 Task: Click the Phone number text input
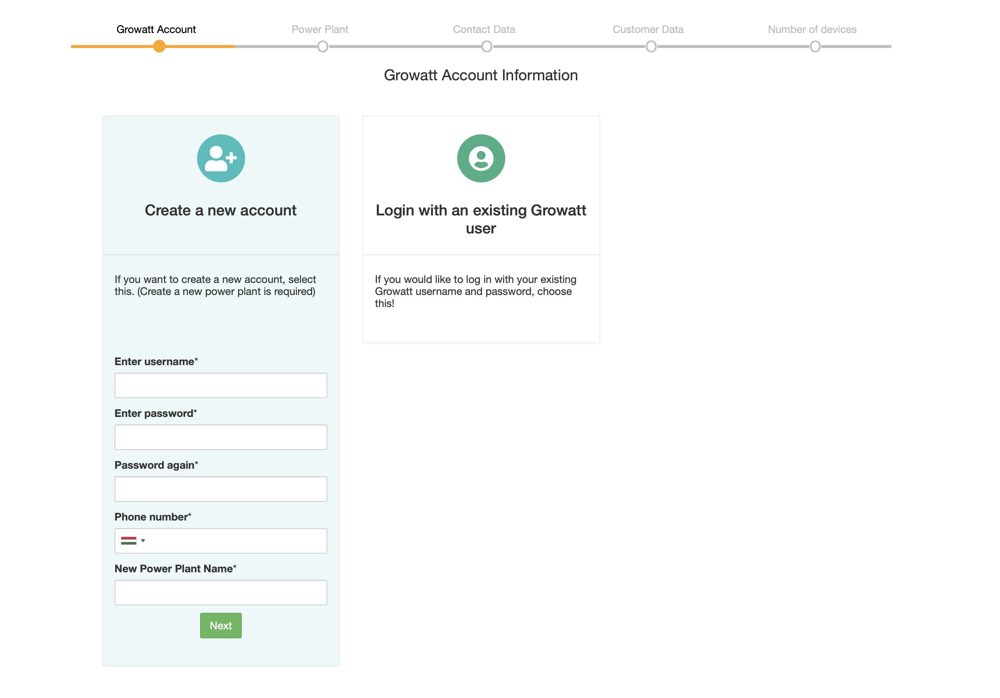(237, 540)
